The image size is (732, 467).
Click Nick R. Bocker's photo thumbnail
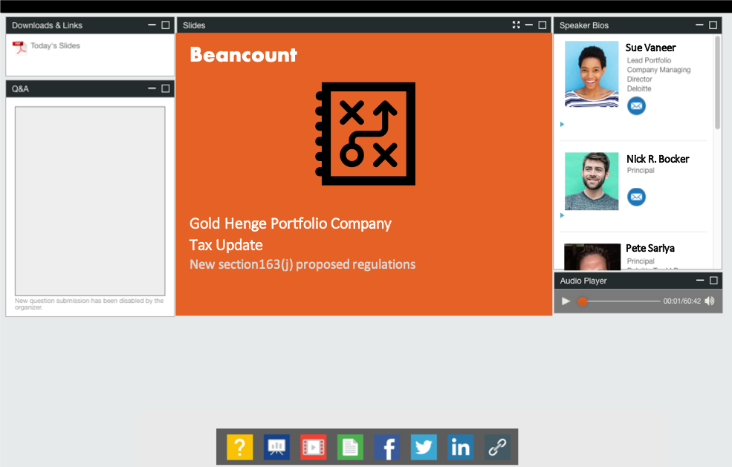pos(592,181)
